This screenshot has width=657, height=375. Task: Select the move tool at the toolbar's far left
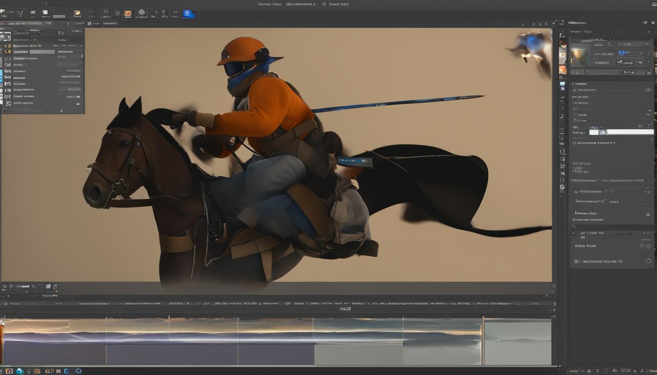pyautogui.click(x=4, y=12)
